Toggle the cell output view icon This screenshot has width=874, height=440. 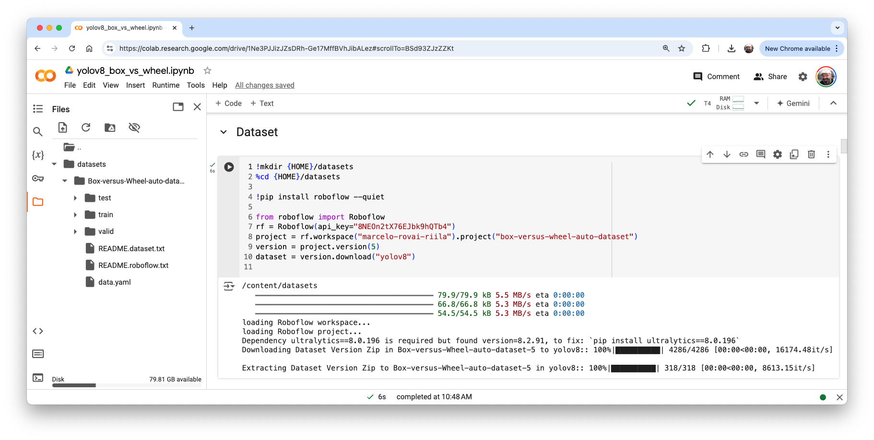click(x=229, y=286)
